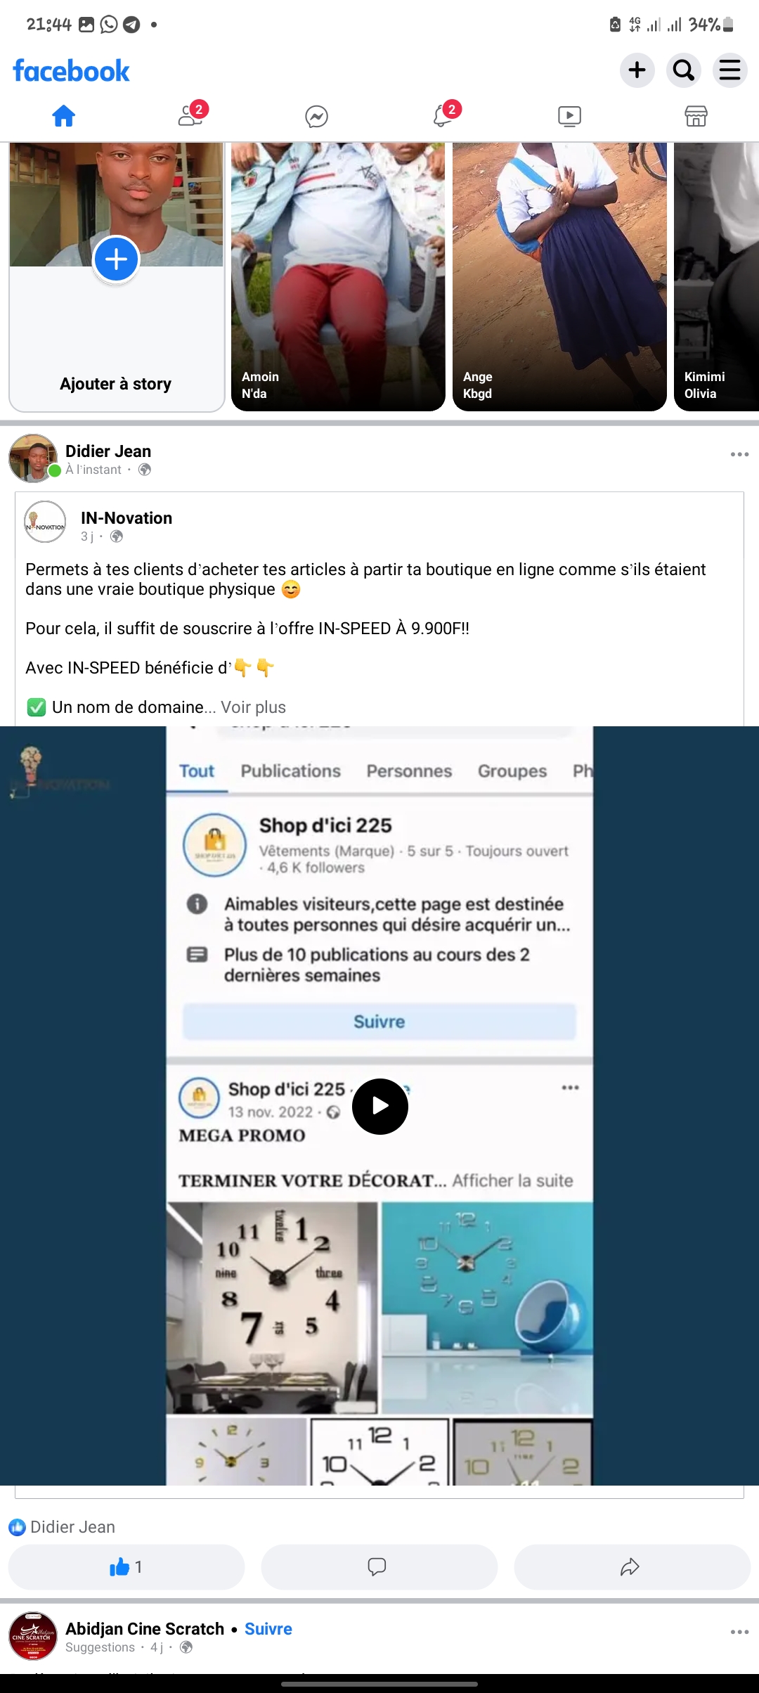This screenshot has height=1693, width=759.
Task: Expand post text with Voir plus
Action: [254, 707]
